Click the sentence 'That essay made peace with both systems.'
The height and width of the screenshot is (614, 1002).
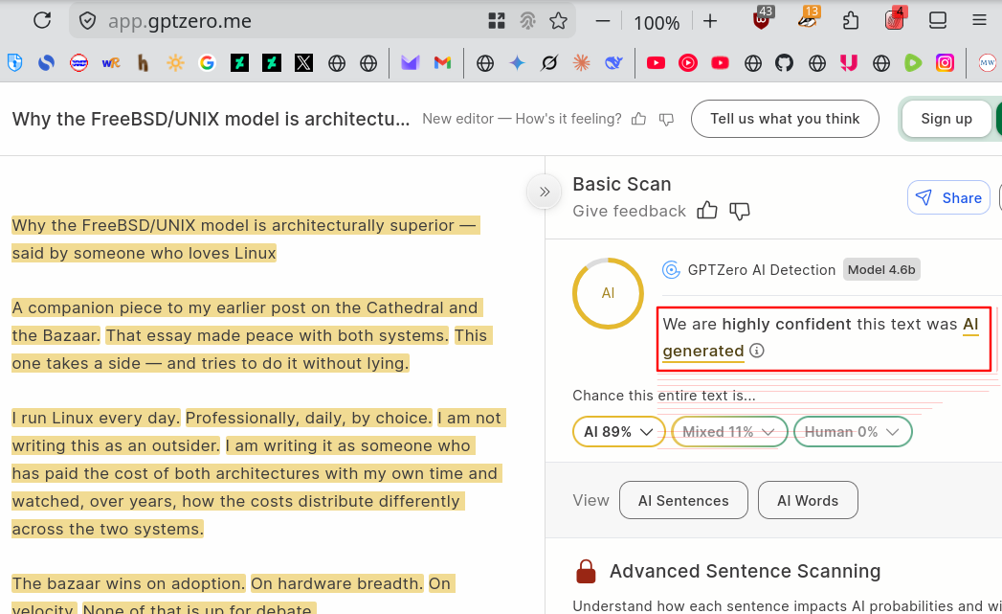(278, 336)
